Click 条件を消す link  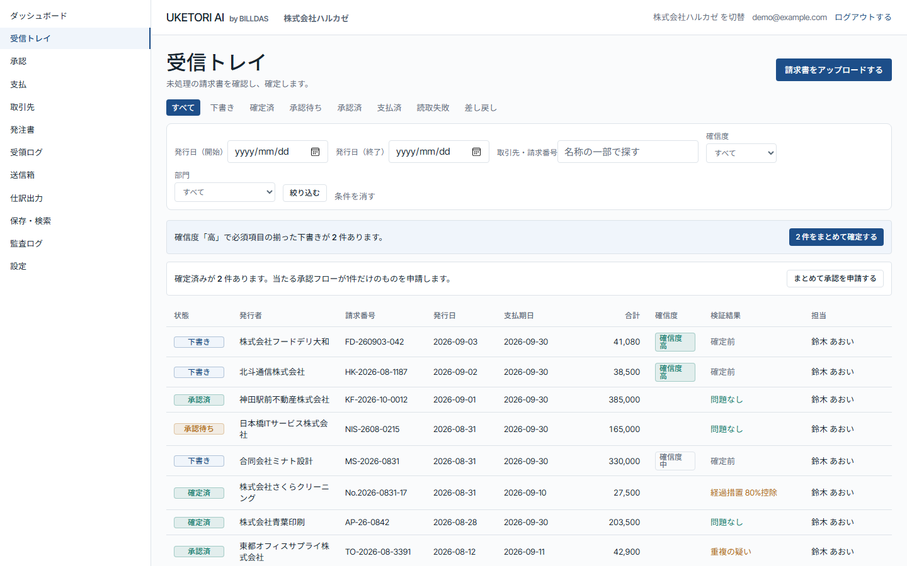point(355,196)
